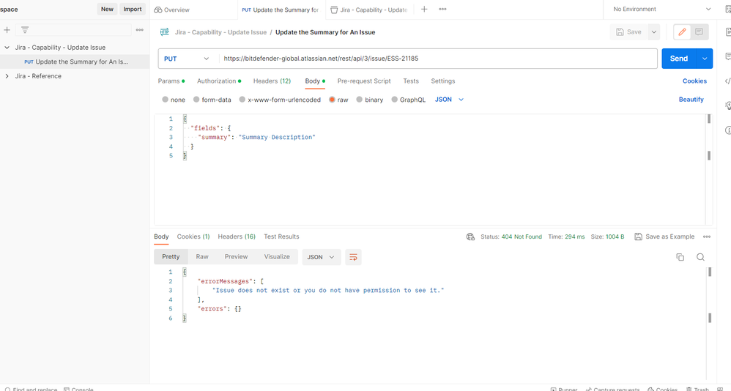Click the pencil edit mode icon
The image size is (731, 391).
click(682, 31)
